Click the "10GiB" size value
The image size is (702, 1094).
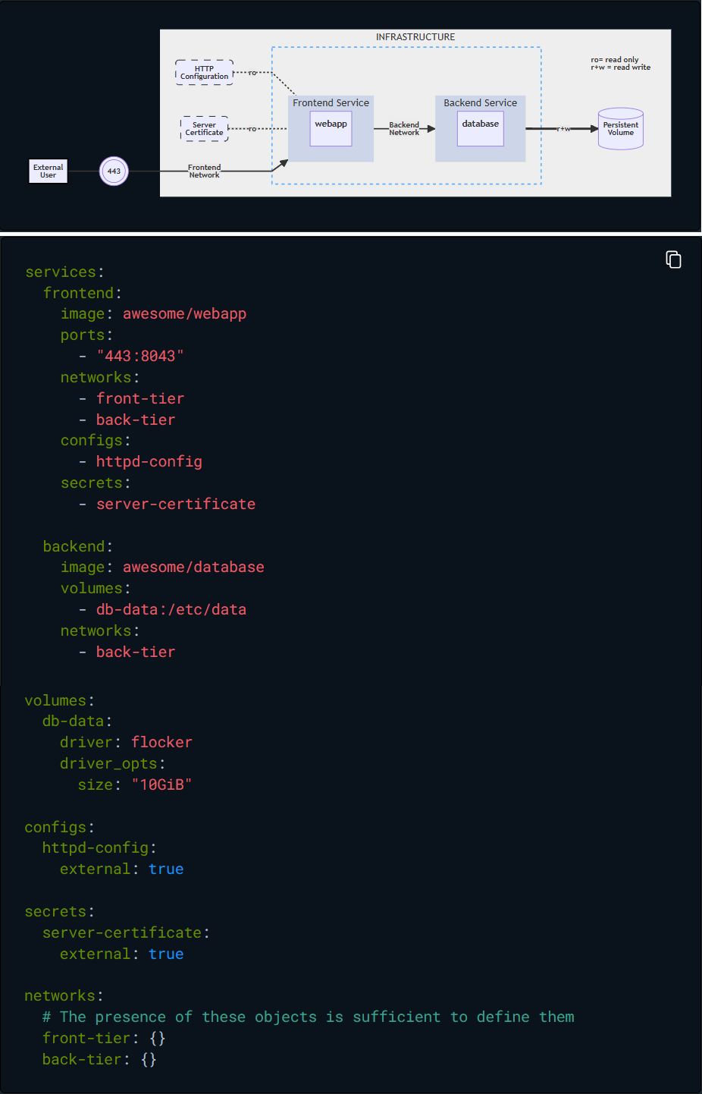coord(161,785)
